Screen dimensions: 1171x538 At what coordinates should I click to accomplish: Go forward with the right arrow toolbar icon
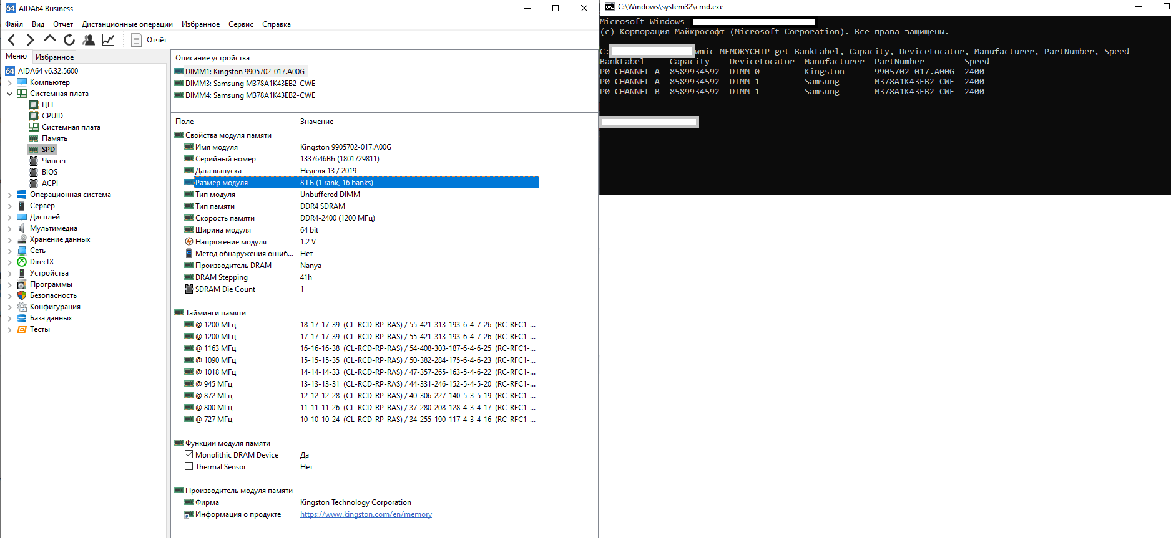click(x=31, y=40)
